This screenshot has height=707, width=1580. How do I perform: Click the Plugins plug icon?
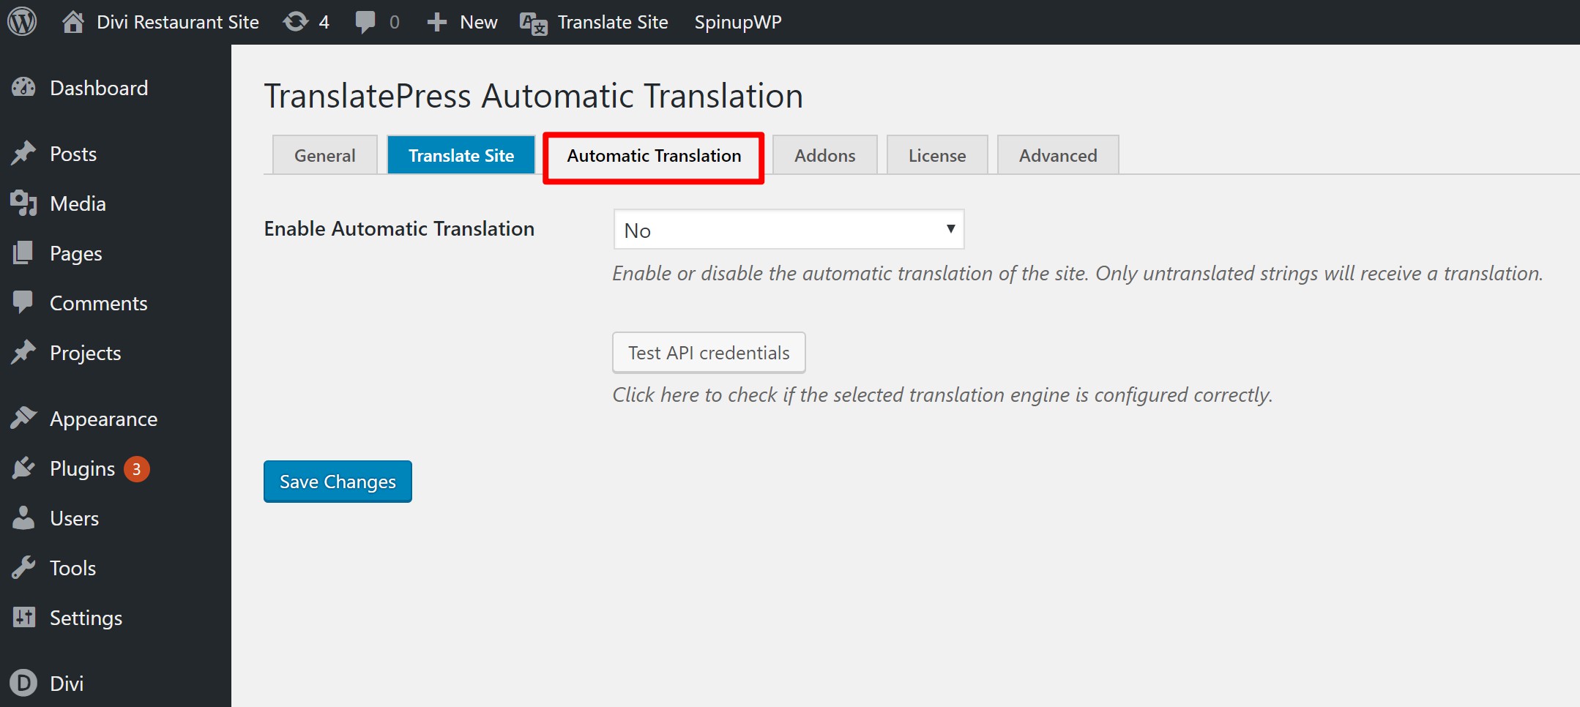coord(23,468)
